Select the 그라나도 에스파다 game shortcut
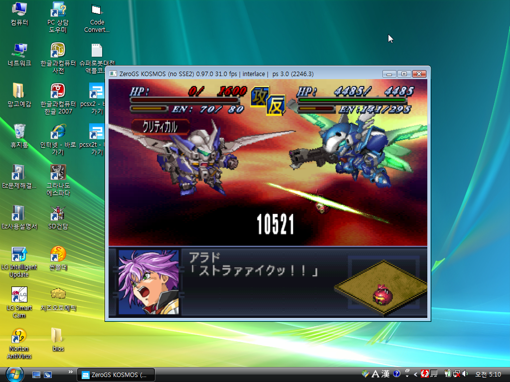510x382 pixels. click(x=58, y=181)
